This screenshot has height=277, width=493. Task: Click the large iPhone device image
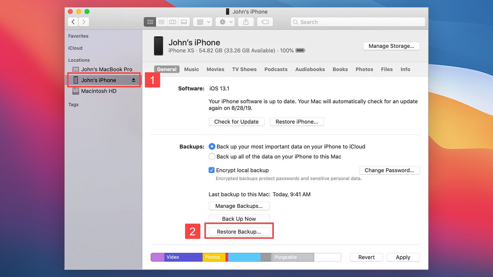click(158, 46)
